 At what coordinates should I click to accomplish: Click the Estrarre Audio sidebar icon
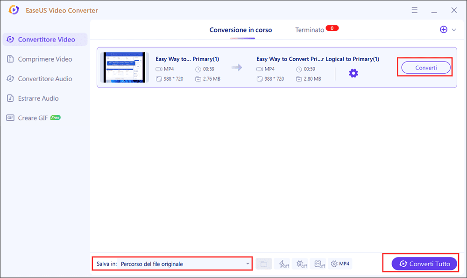point(10,98)
